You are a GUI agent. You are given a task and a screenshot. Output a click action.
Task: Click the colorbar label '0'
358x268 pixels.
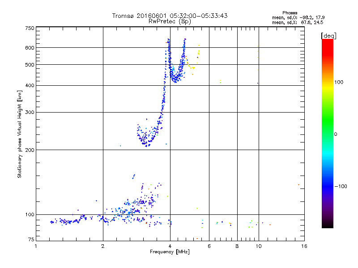[336, 134]
